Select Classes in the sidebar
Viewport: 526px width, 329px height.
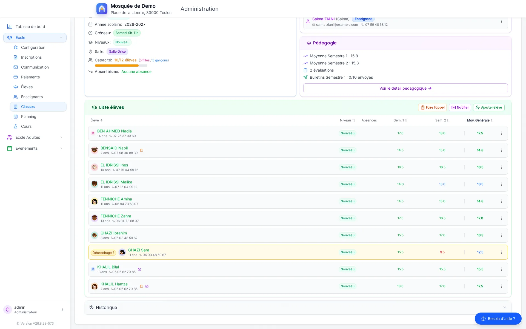pyautogui.click(x=38, y=107)
